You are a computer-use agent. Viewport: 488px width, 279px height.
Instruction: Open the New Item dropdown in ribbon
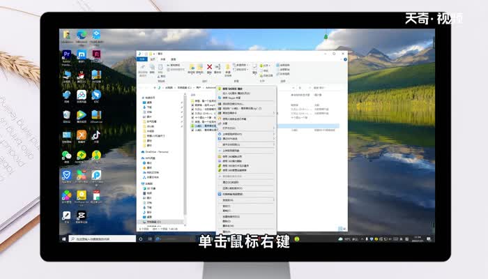coord(241,65)
